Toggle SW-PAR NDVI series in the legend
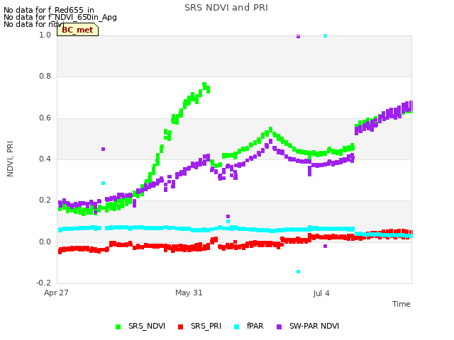 point(308,327)
